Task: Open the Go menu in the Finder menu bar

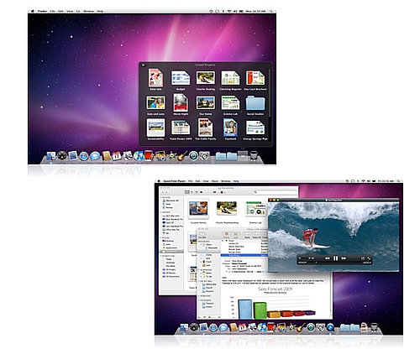Action: tap(78, 12)
